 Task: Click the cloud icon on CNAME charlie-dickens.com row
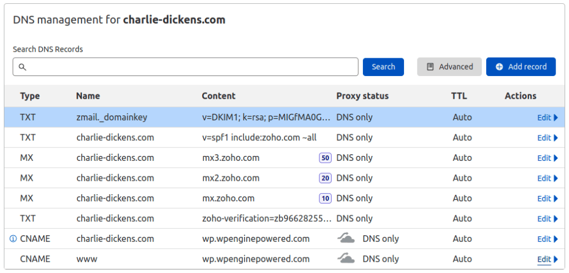346,239
